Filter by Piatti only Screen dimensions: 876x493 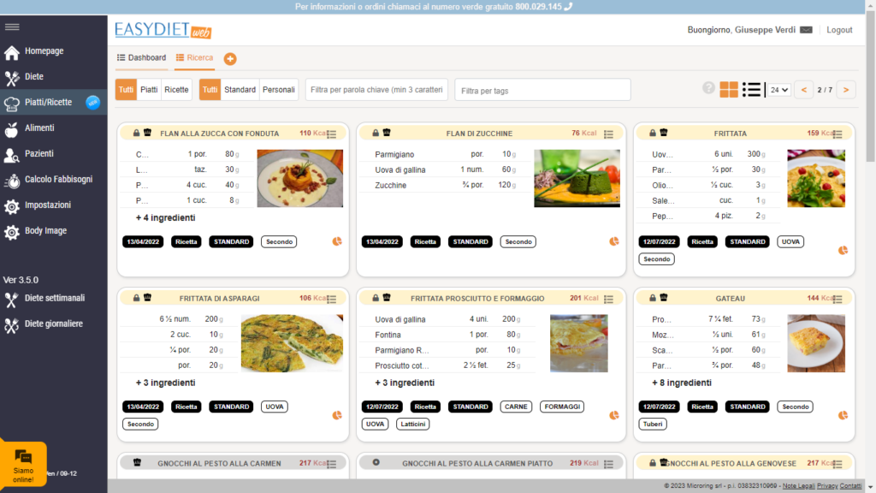pos(149,89)
